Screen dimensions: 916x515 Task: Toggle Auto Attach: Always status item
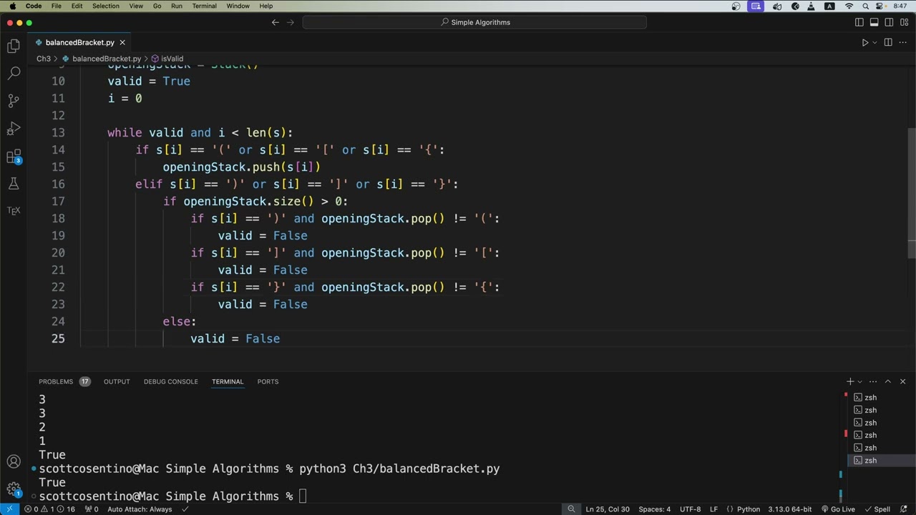click(140, 509)
